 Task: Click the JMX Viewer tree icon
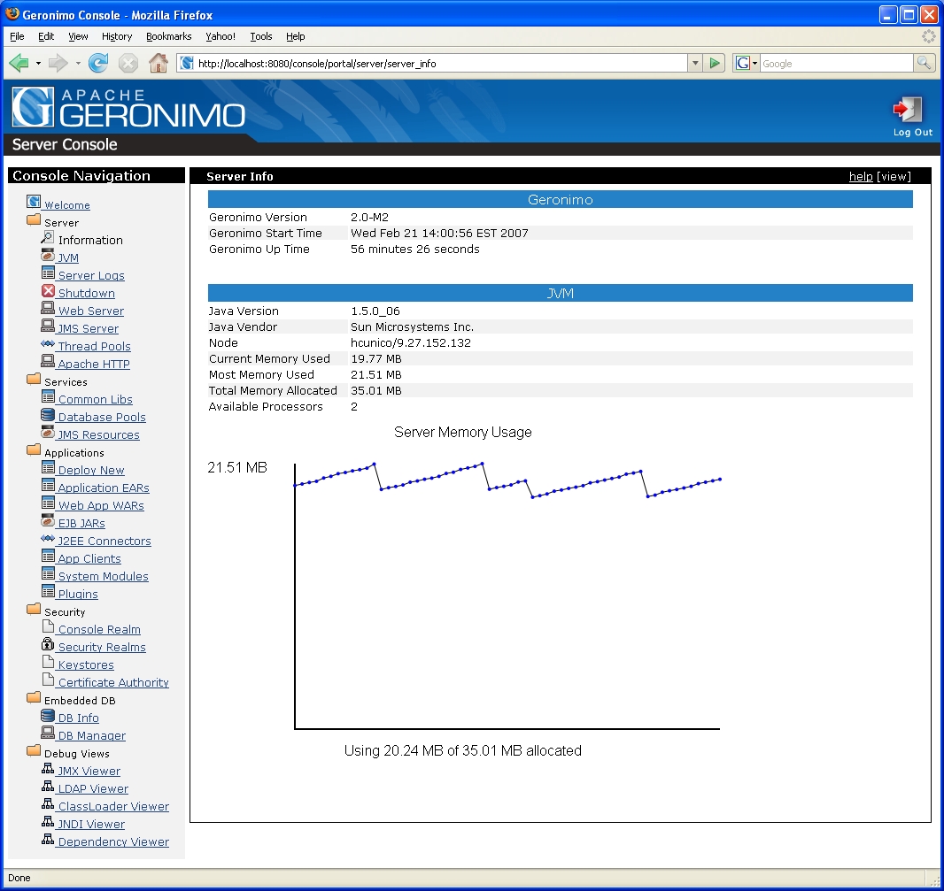[48, 768]
